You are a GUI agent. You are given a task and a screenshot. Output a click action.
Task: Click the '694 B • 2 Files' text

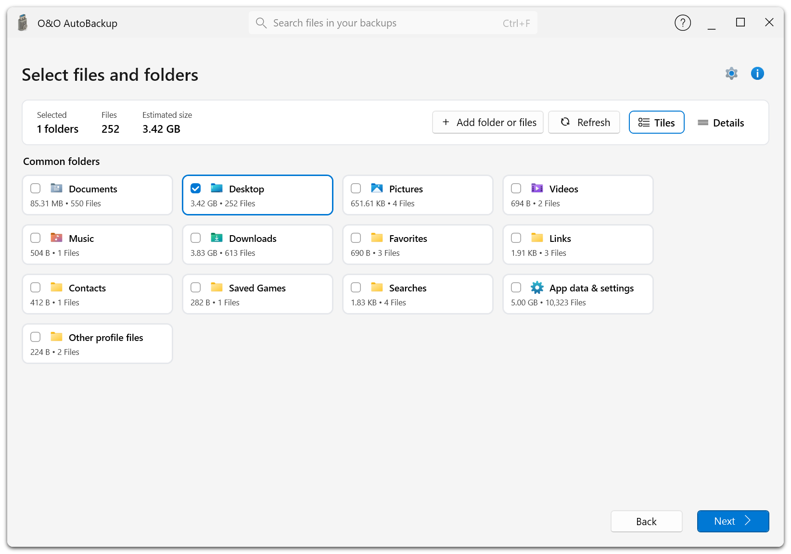536,203
